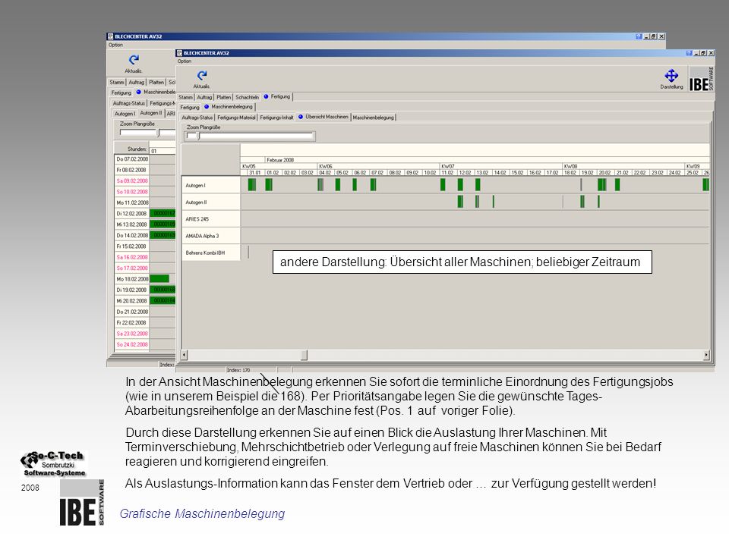Select the Autogen I machine row label
The width and height of the screenshot is (729, 546).
(x=210, y=185)
